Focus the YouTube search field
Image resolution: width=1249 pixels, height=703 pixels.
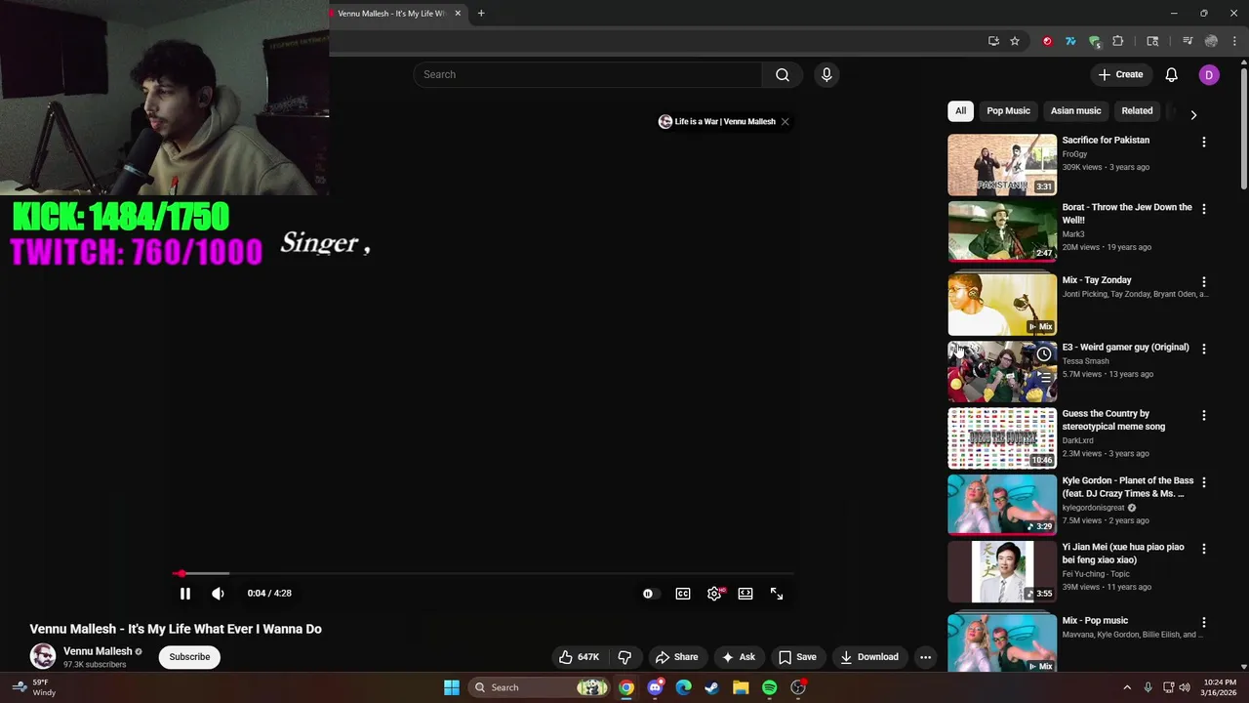click(x=587, y=75)
